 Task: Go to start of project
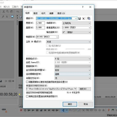tap(45, 110)
